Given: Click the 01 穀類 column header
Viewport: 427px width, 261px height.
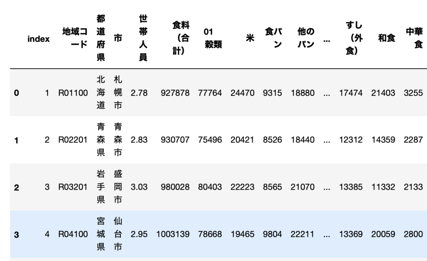Looking at the screenshot, I should click(212, 39).
